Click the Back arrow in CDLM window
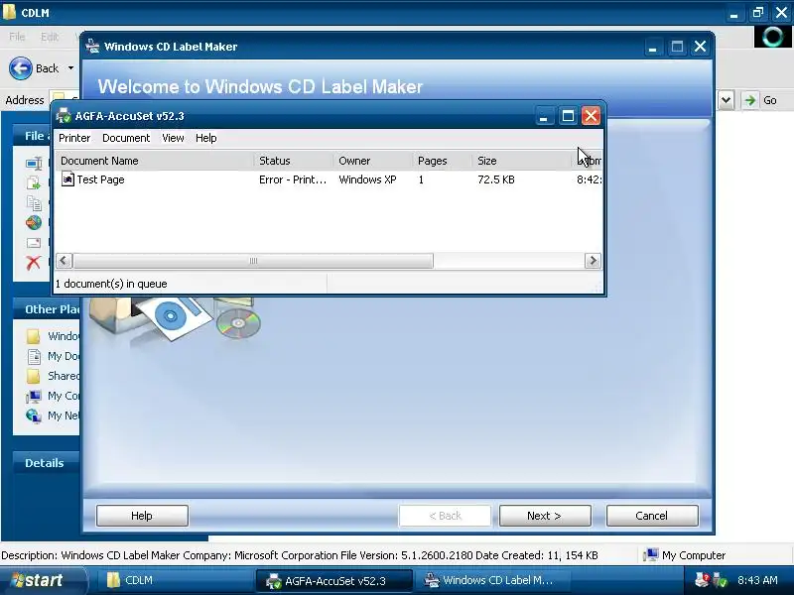The width and height of the screenshot is (794, 595). (x=21, y=68)
